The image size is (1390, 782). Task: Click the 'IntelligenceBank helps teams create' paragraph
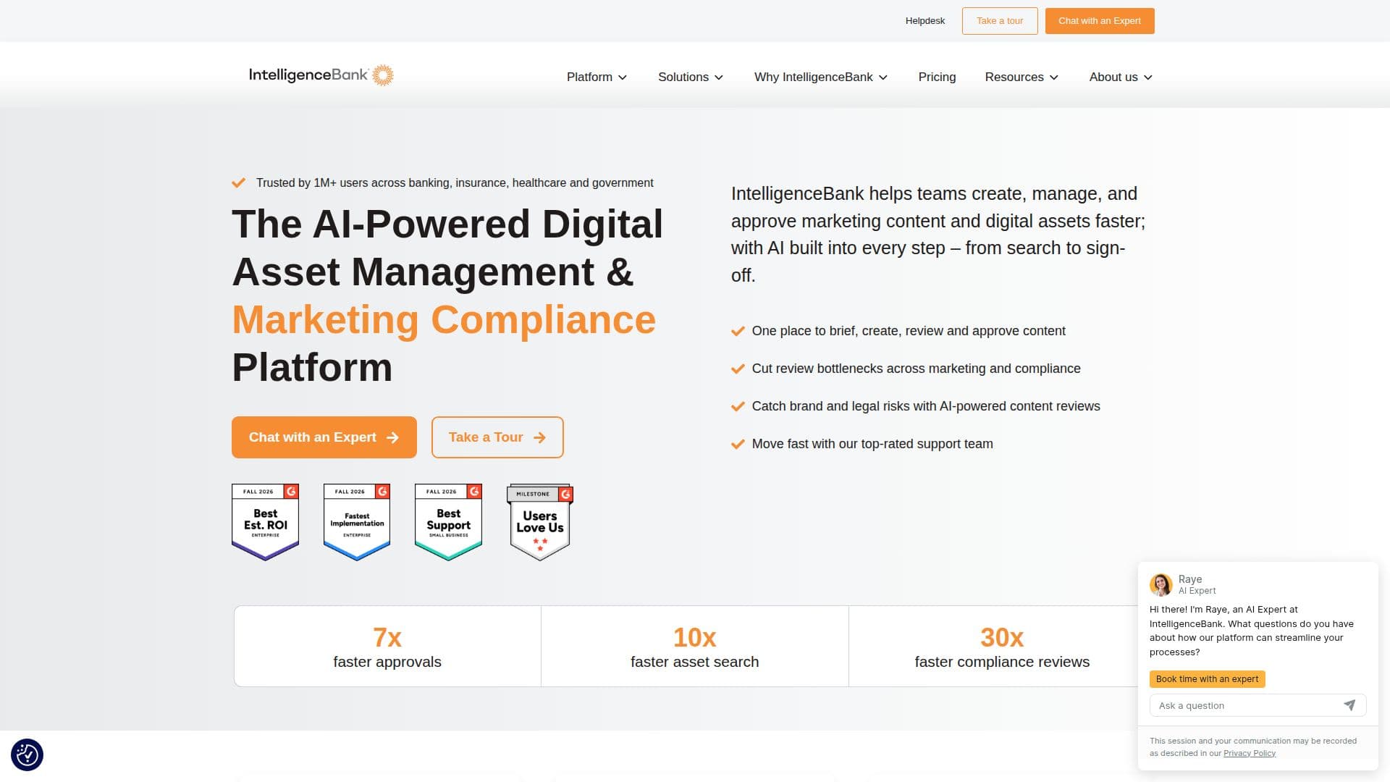pos(938,235)
